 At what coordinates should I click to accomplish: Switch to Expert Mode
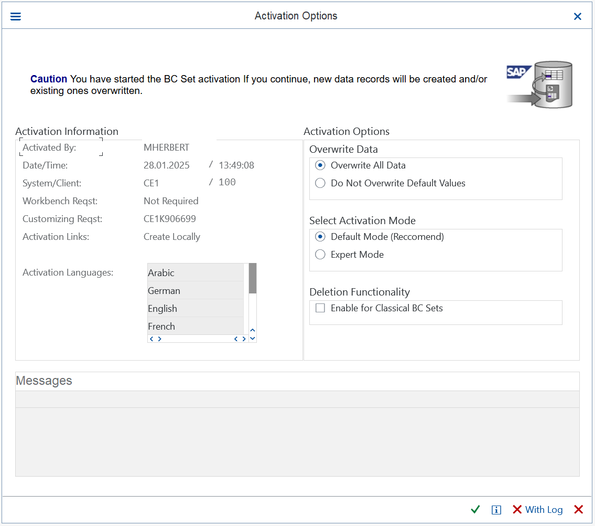coord(320,255)
